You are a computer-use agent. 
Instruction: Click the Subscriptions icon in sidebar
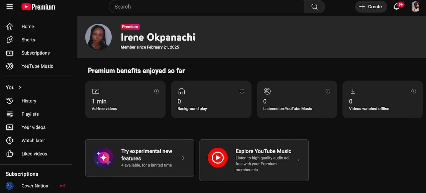tap(10, 53)
